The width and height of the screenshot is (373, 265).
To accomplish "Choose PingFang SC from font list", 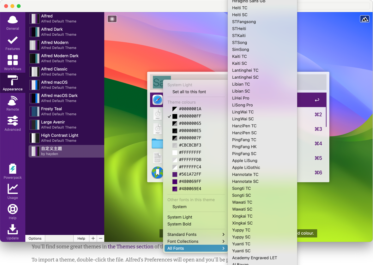I will 244,154.
